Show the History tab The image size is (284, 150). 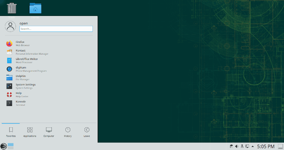coord(68,132)
